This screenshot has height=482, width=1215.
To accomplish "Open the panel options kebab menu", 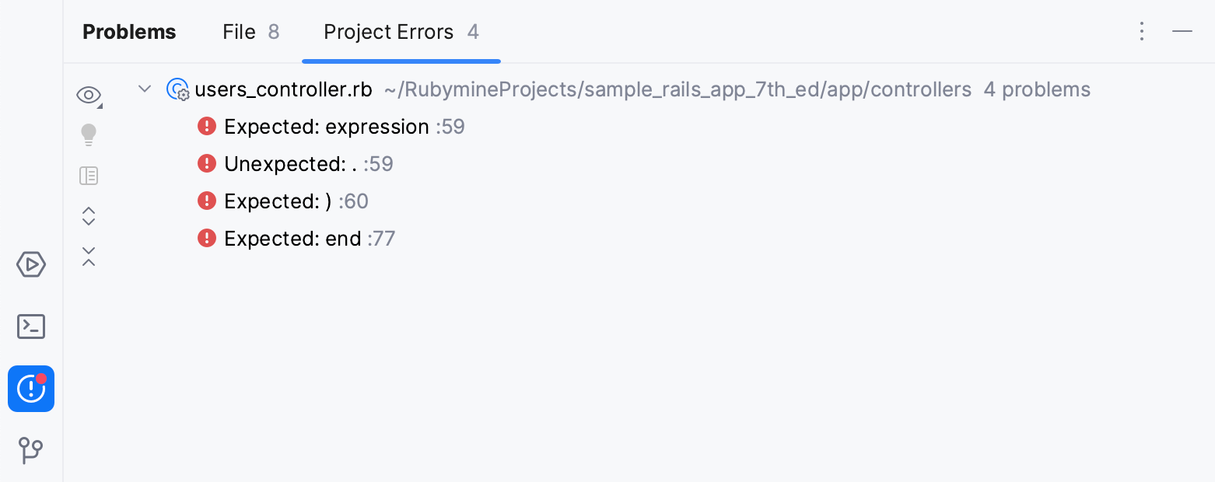I will (x=1142, y=31).
